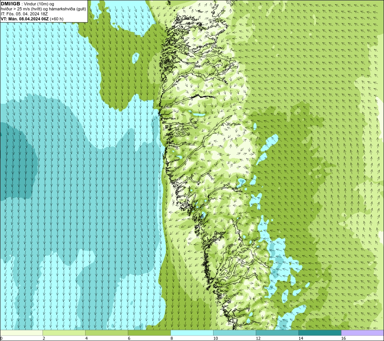Click the legend value '4'
Screen dimensions: 384x341
click(86, 339)
